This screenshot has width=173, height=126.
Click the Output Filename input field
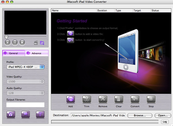(25, 105)
